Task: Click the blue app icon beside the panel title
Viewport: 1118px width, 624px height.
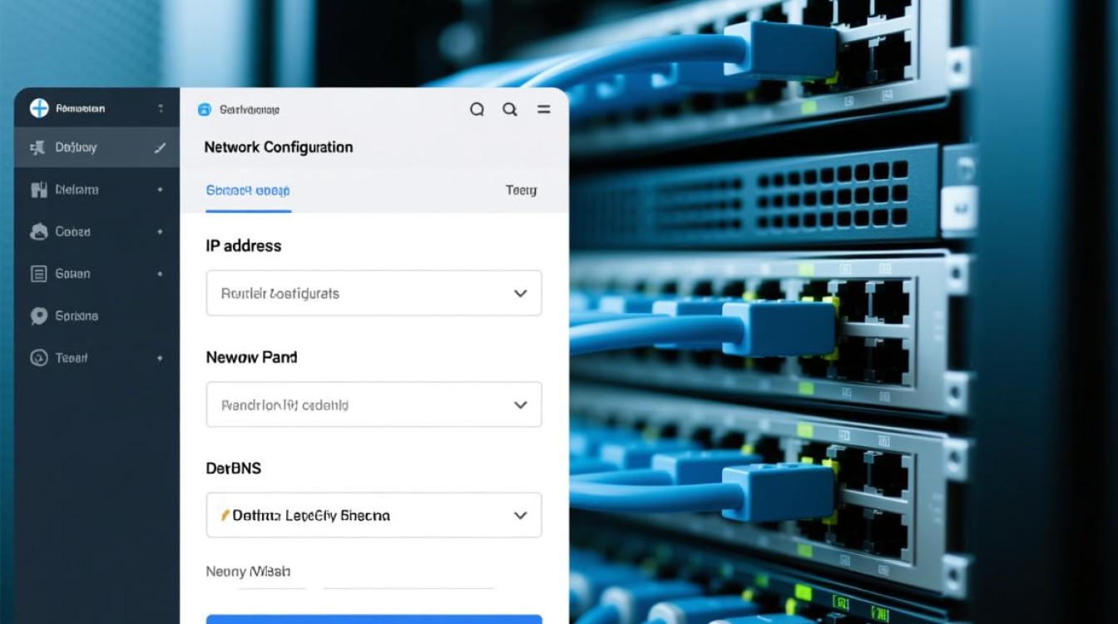Action: tap(204, 109)
